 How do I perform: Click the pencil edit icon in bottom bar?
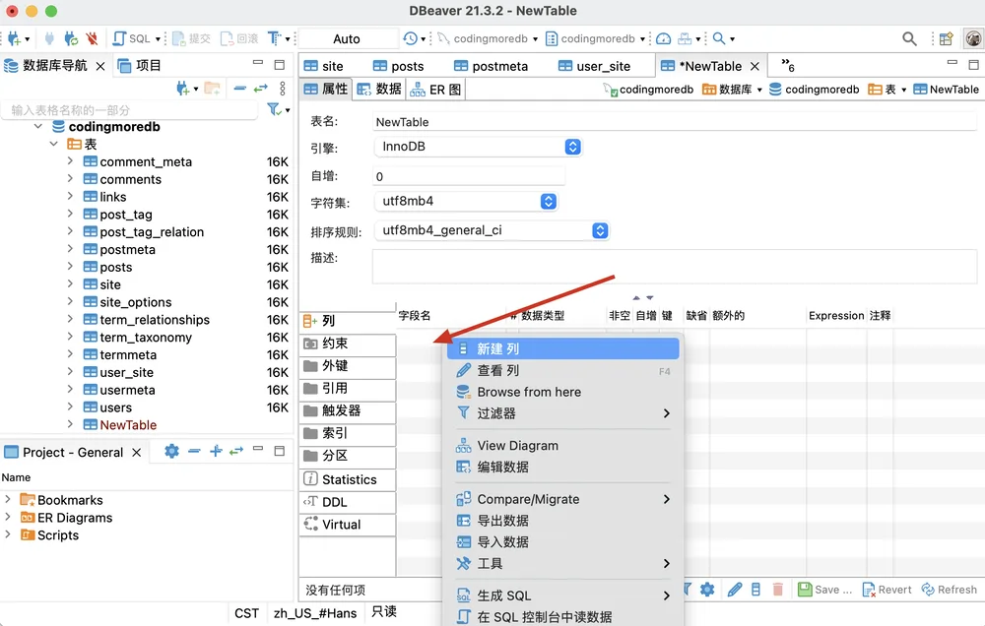(x=735, y=590)
